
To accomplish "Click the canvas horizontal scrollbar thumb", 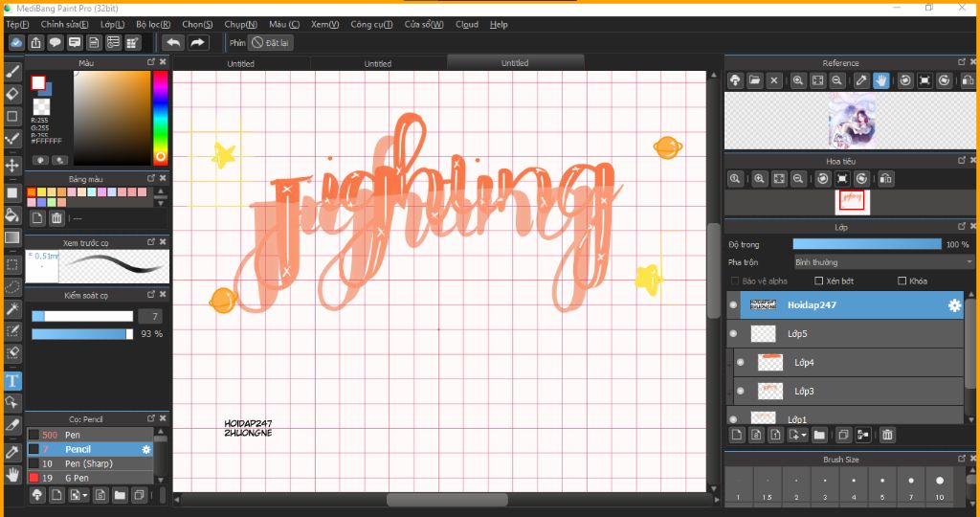I will 447,500.
